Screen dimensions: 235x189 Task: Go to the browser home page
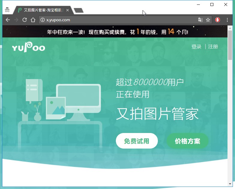point(33,20)
